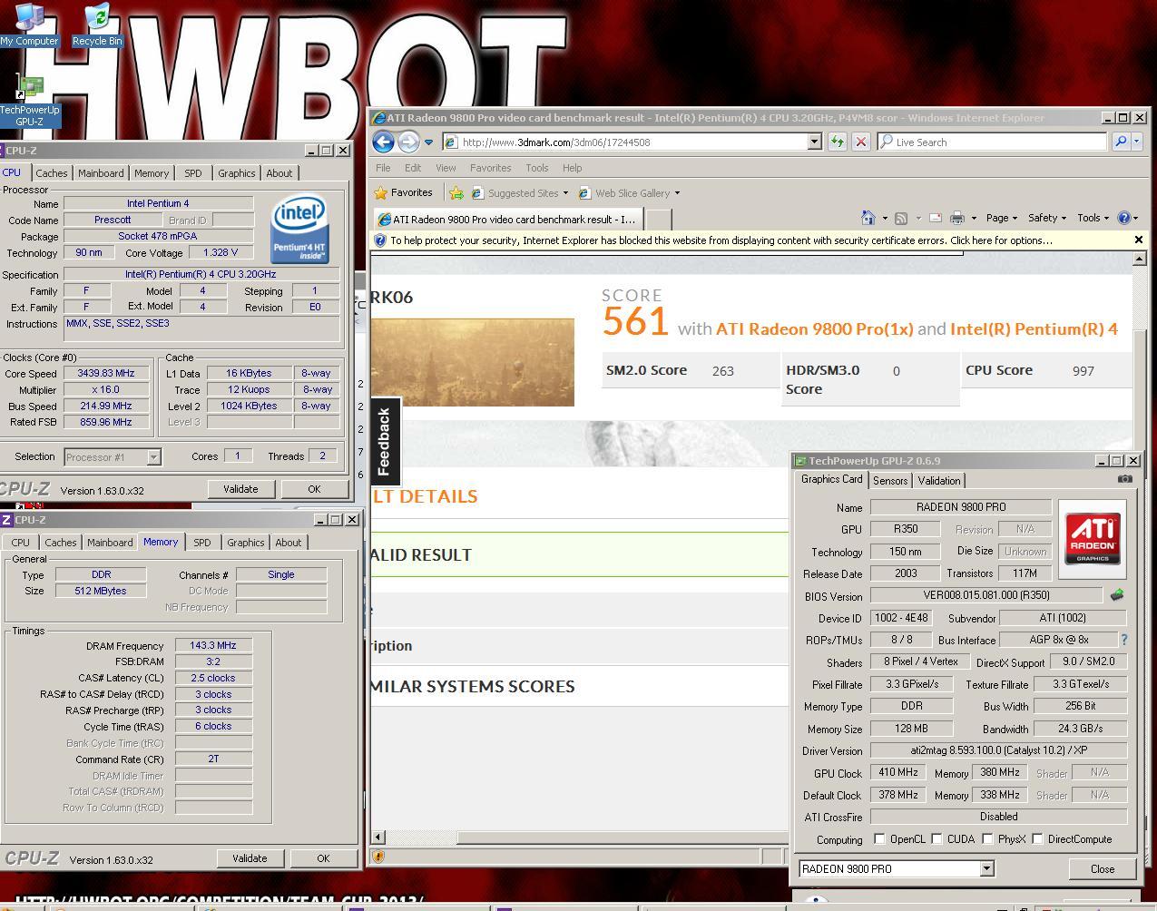This screenshot has width=1157, height=911.
Task: Expand the IE address bar history dropdown
Action: tap(815, 142)
